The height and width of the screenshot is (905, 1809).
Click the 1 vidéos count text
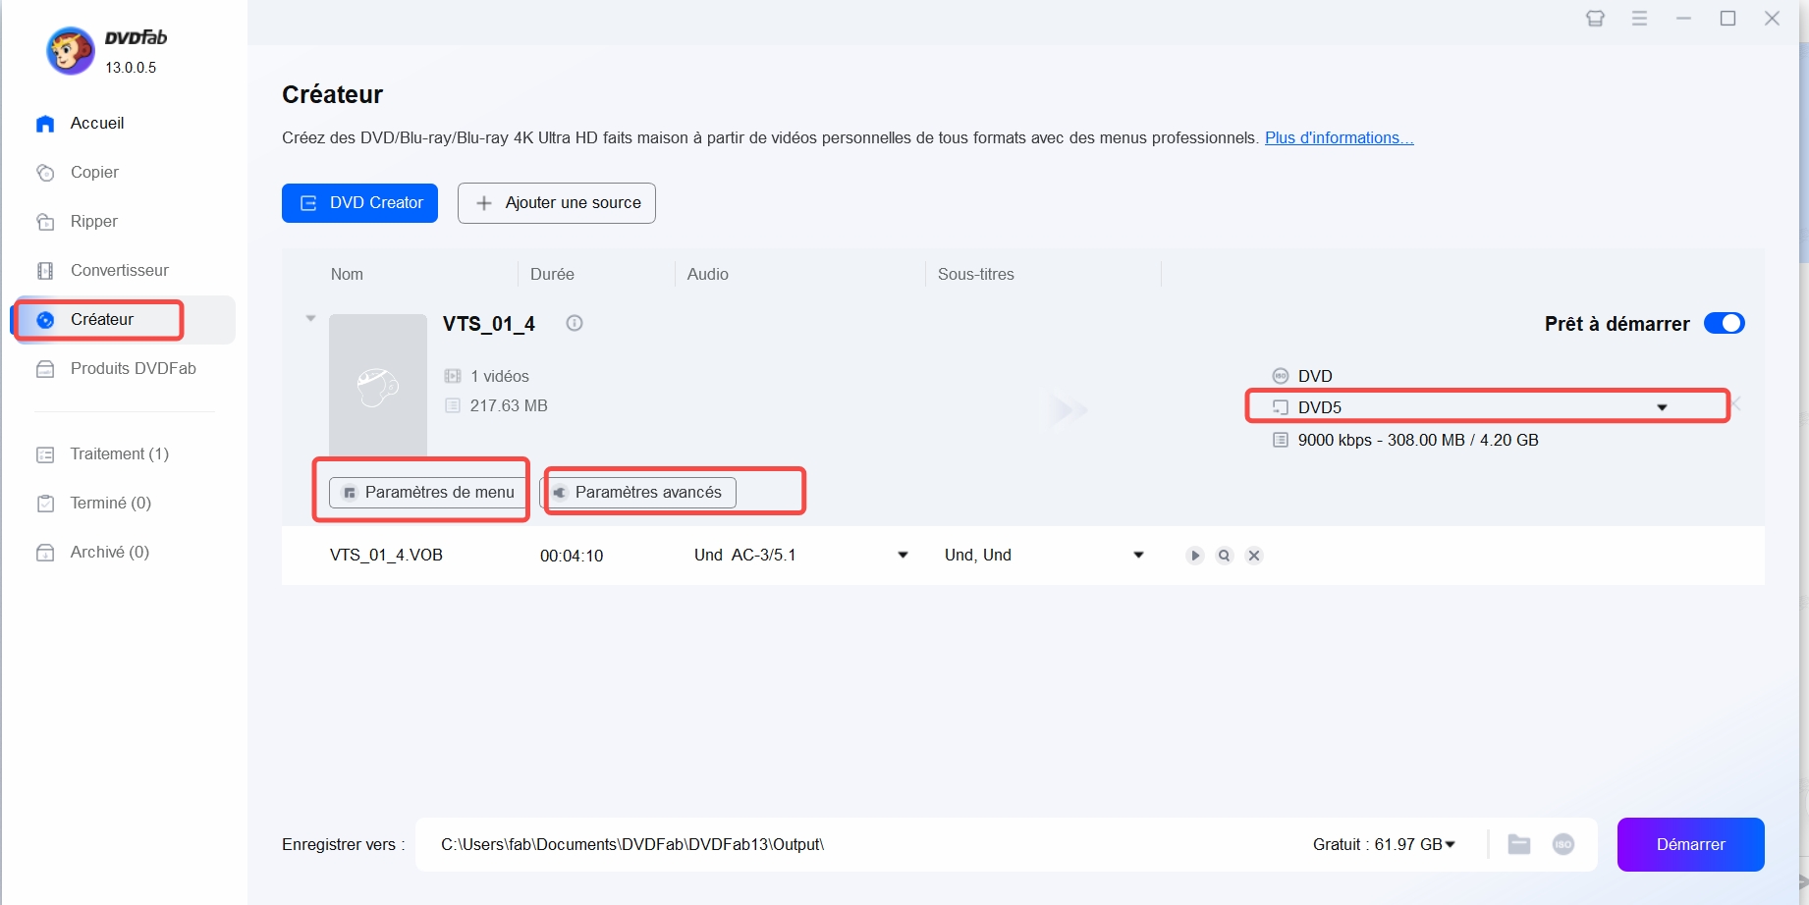pos(500,377)
